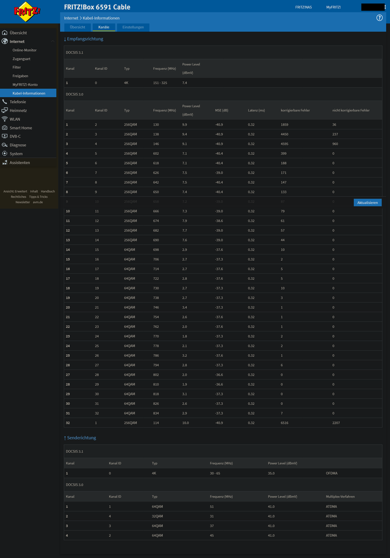Click the correctable errors value 4450

pos(285,134)
